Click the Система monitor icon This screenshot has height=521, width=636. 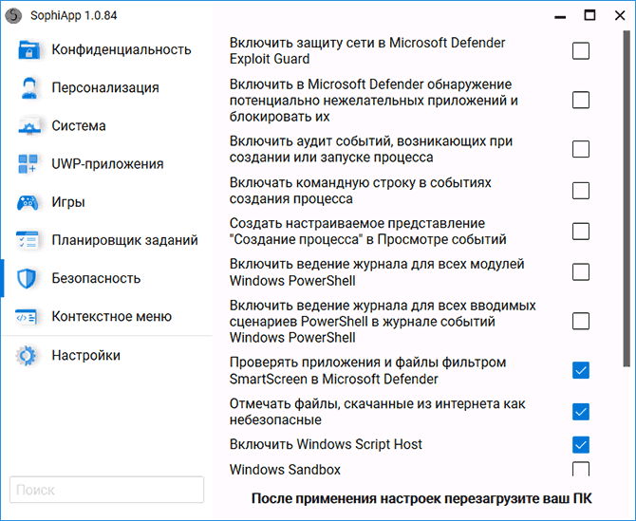click(x=28, y=126)
